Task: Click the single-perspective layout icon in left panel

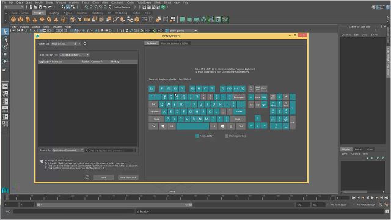Action: click(x=5, y=86)
